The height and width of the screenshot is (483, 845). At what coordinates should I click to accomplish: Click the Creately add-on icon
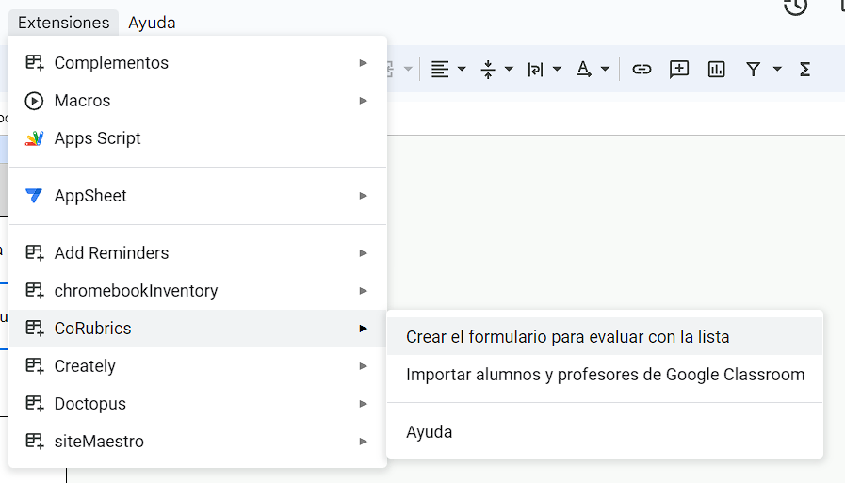point(35,365)
